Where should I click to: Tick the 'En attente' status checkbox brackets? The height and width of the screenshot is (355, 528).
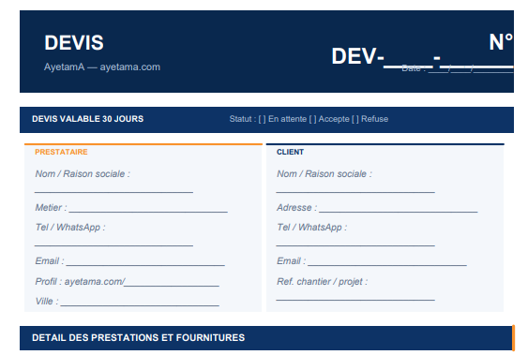pyautogui.click(x=262, y=119)
